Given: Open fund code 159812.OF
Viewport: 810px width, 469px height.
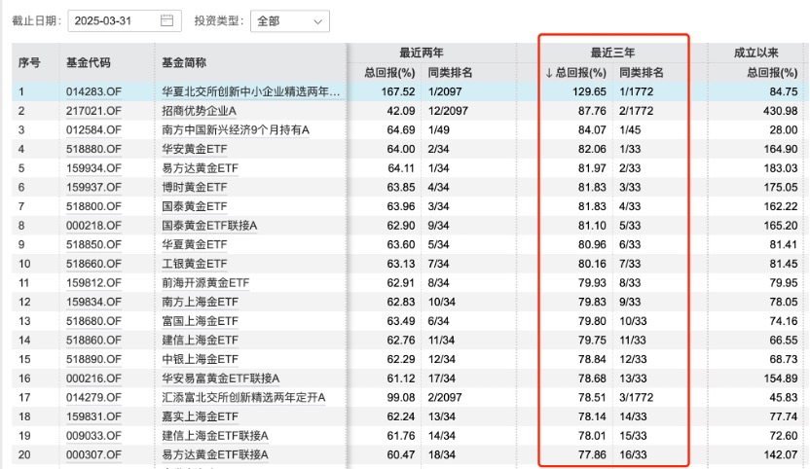Looking at the screenshot, I should (x=93, y=283).
